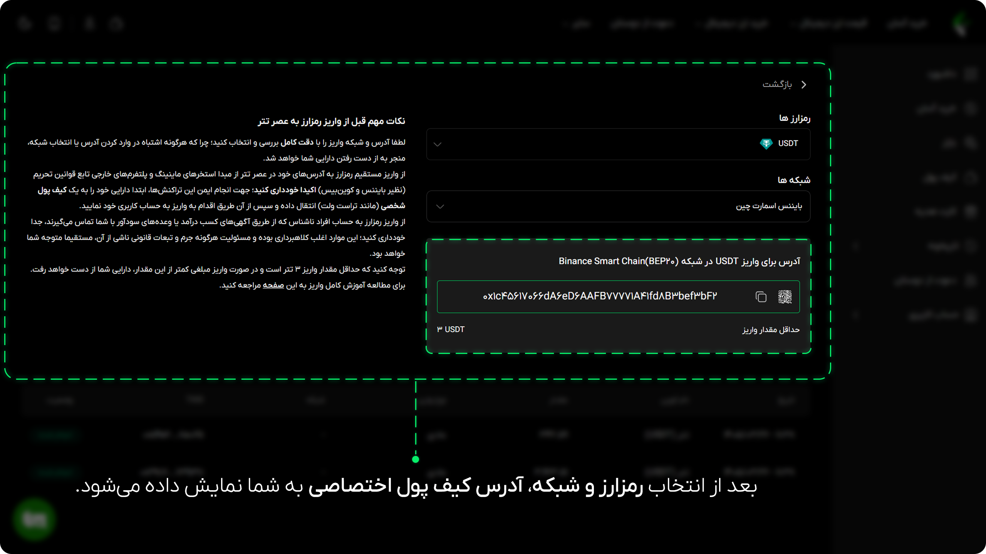Screen dimensions: 986x554
Task: Click the حداقل مقدار واریز label
Action: 771,330
